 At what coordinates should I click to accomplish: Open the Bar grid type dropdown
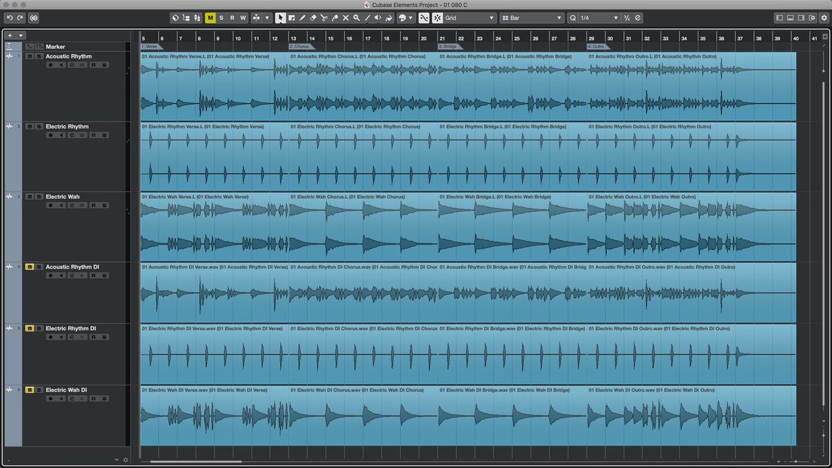pyautogui.click(x=530, y=18)
